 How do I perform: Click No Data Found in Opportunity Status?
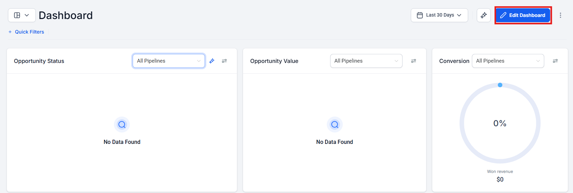[122, 142]
